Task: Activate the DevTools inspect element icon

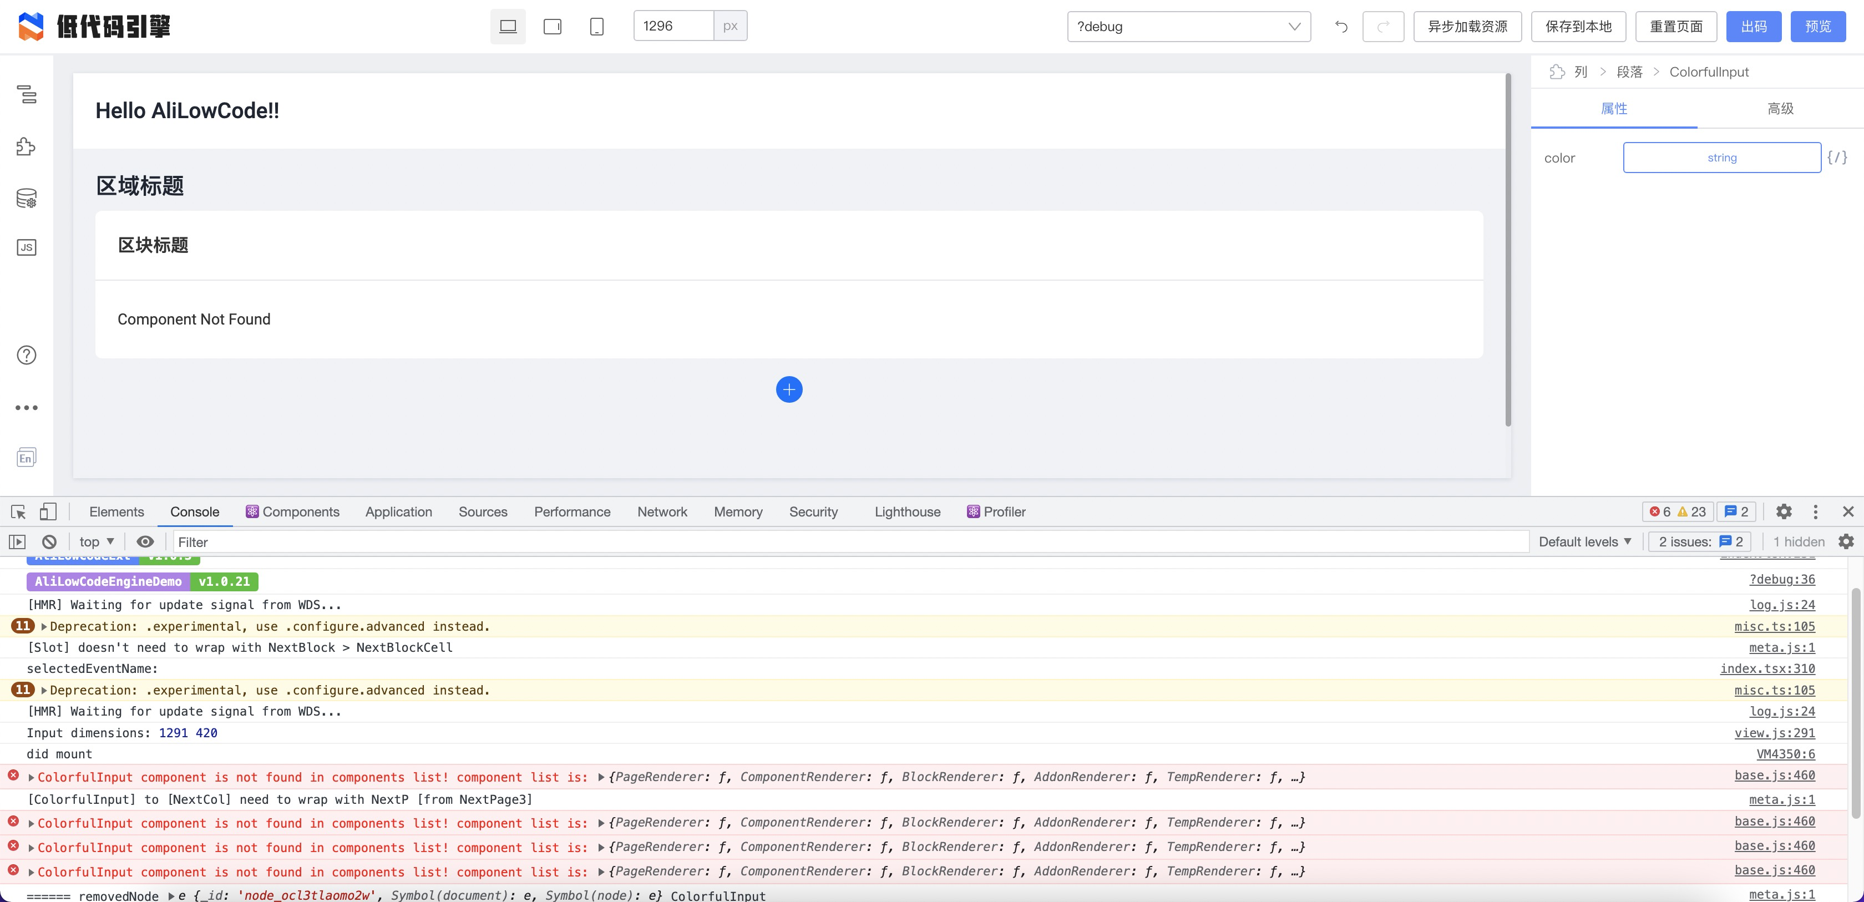Action: 17,511
